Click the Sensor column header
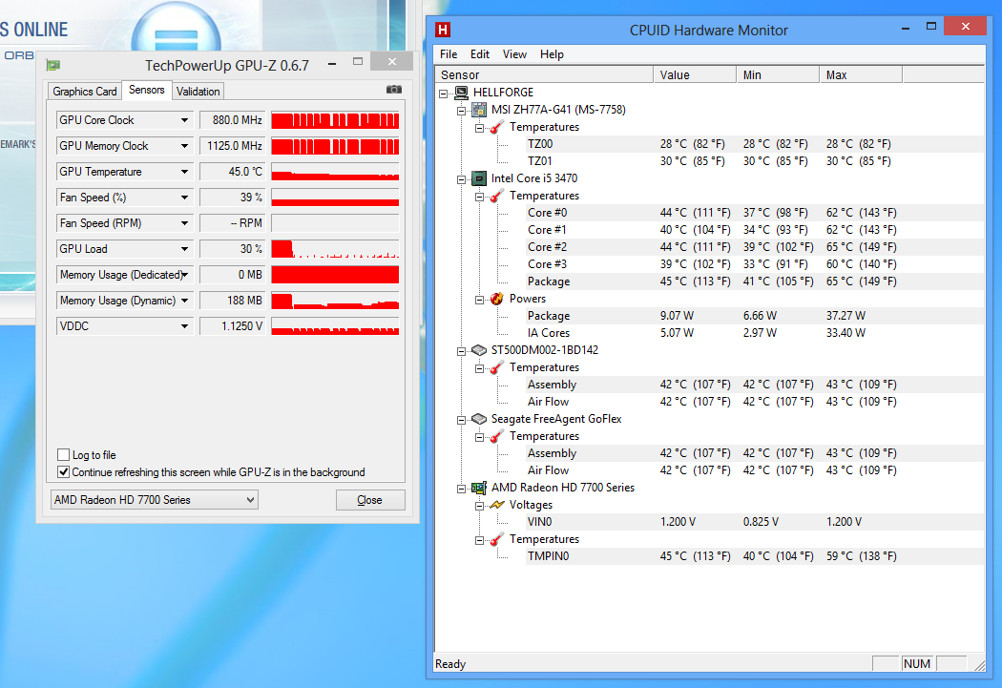 coord(544,74)
